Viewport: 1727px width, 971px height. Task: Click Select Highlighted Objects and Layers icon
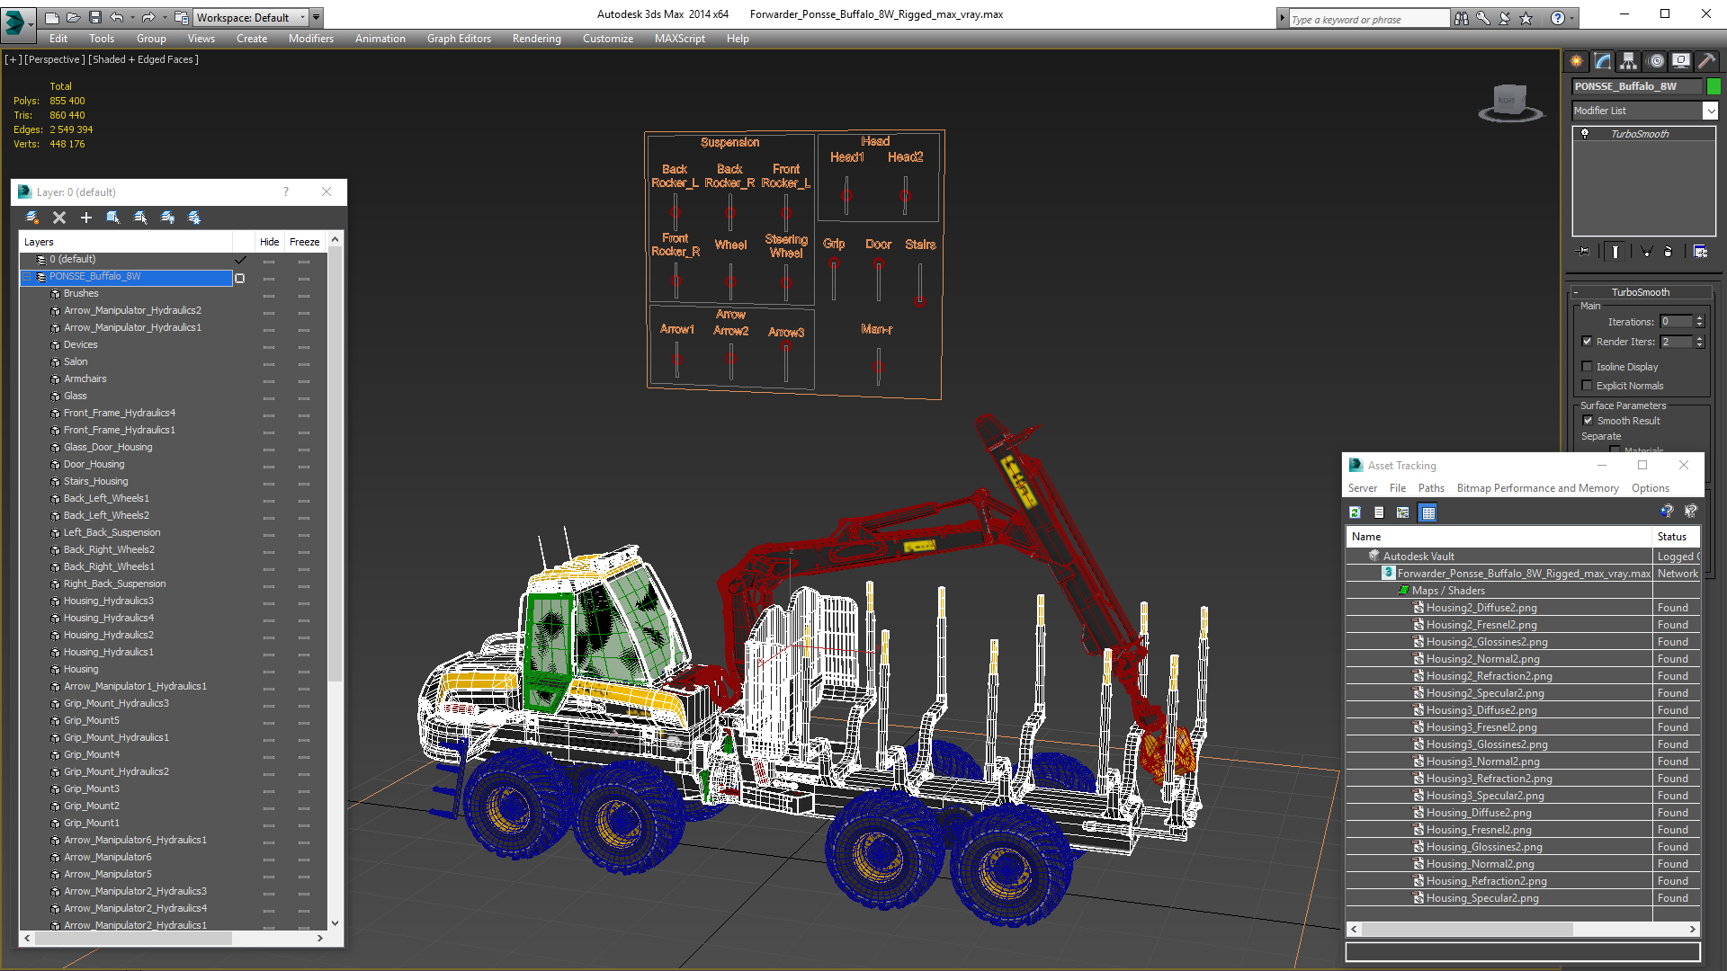pyautogui.click(x=113, y=218)
